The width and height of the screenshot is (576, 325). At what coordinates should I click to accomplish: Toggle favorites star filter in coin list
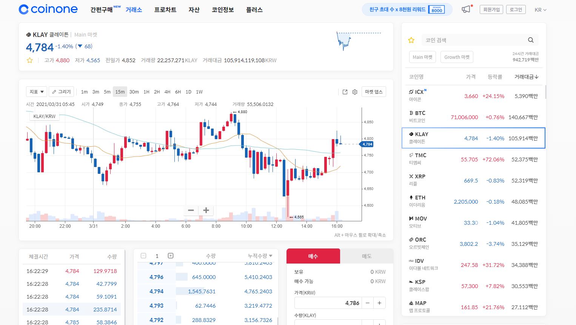[x=411, y=40]
